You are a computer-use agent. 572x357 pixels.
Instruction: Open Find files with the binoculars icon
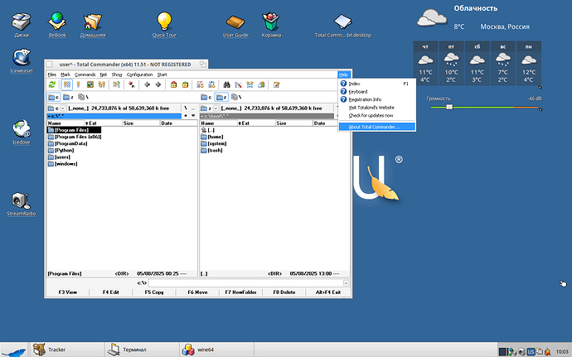point(226,84)
